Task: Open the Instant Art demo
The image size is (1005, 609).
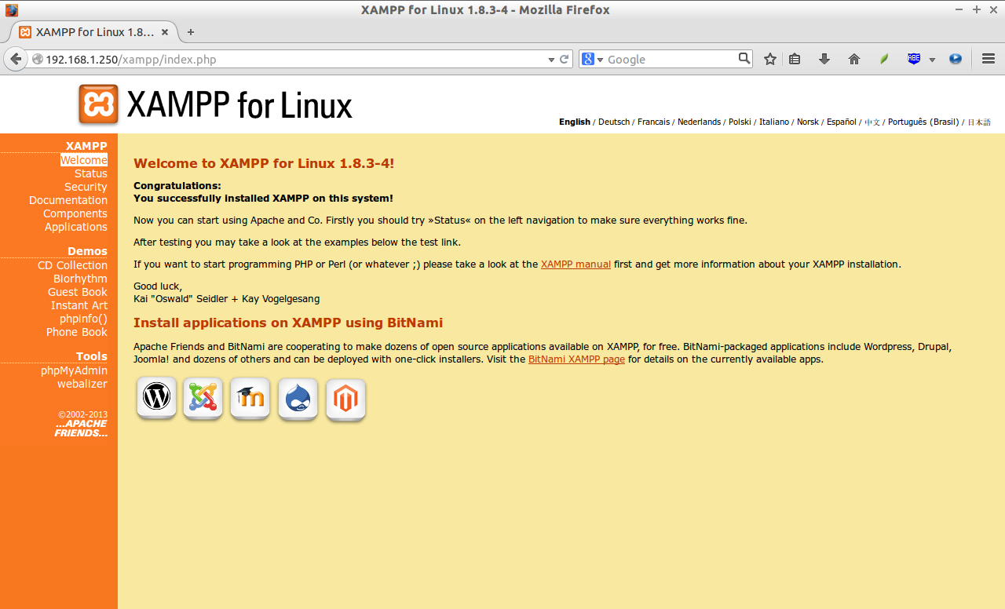Action: pos(79,305)
